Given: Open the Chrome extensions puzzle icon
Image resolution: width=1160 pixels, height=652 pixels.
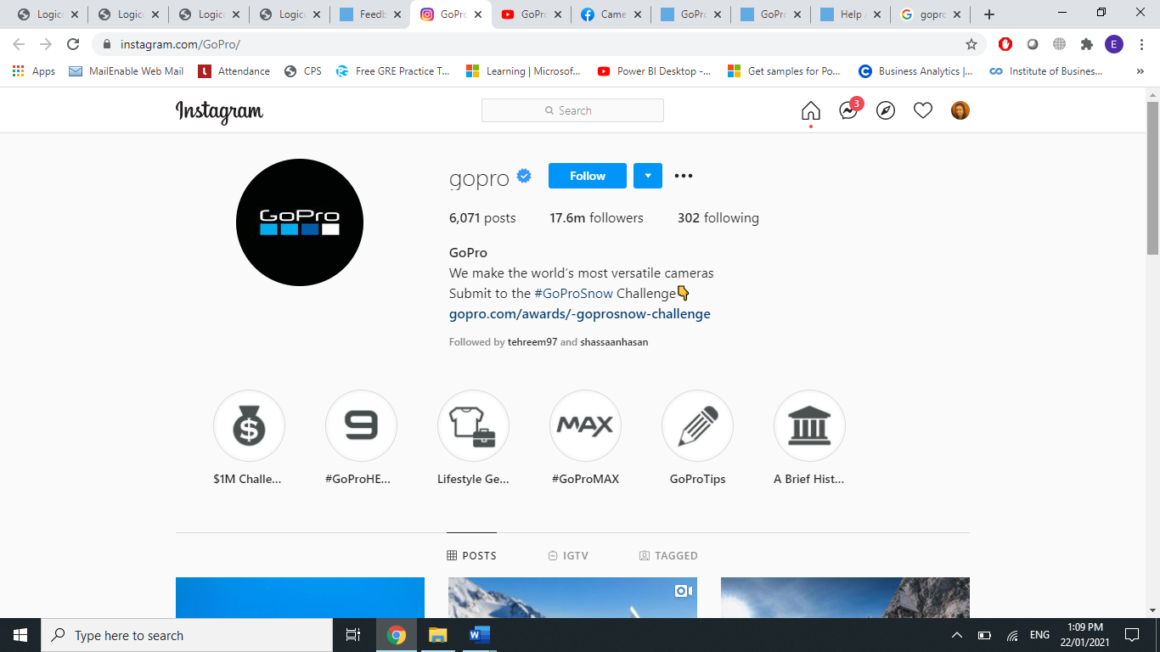Looking at the screenshot, I should [1086, 44].
